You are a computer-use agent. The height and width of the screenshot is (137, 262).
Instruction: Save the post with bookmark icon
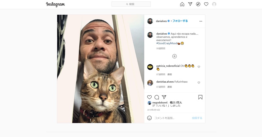[x=200, y=97]
